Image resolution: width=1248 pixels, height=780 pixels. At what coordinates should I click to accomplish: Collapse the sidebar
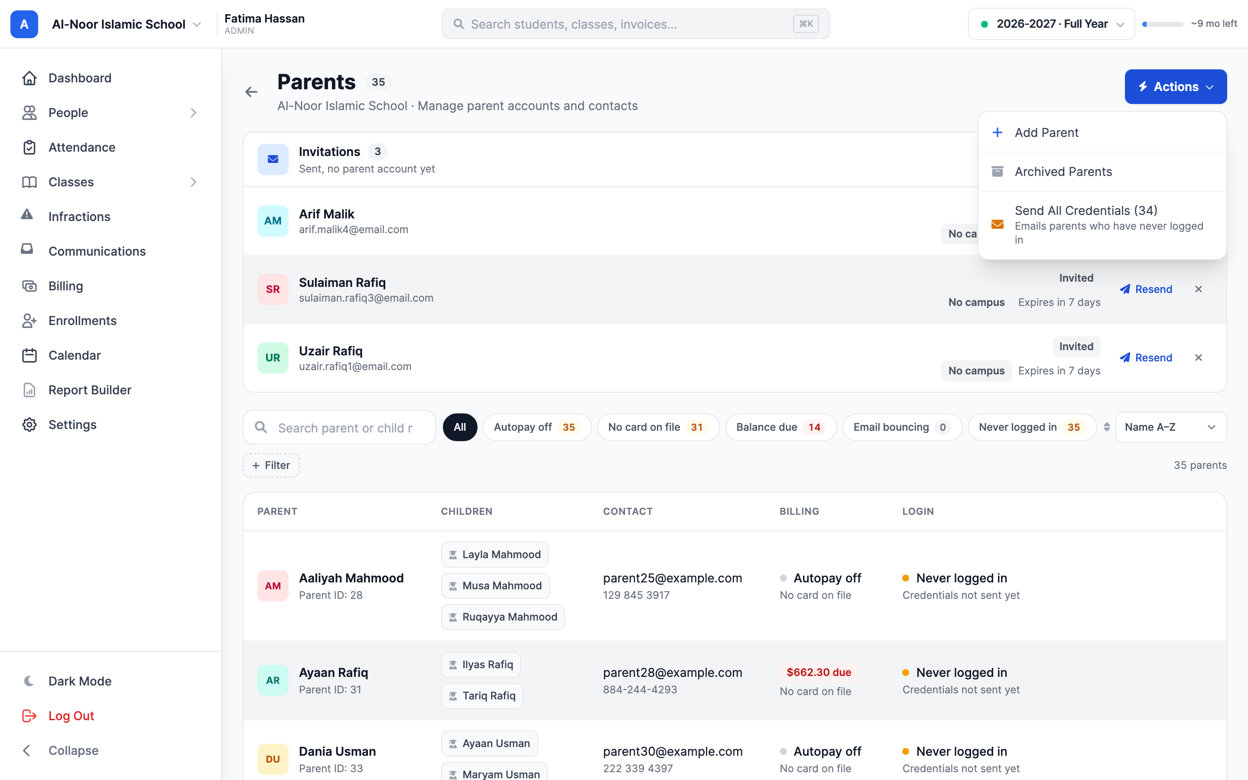pyautogui.click(x=61, y=750)
